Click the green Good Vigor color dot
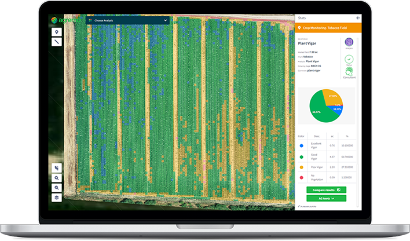Viewport: 410px width, 241px height. point(302,157)
